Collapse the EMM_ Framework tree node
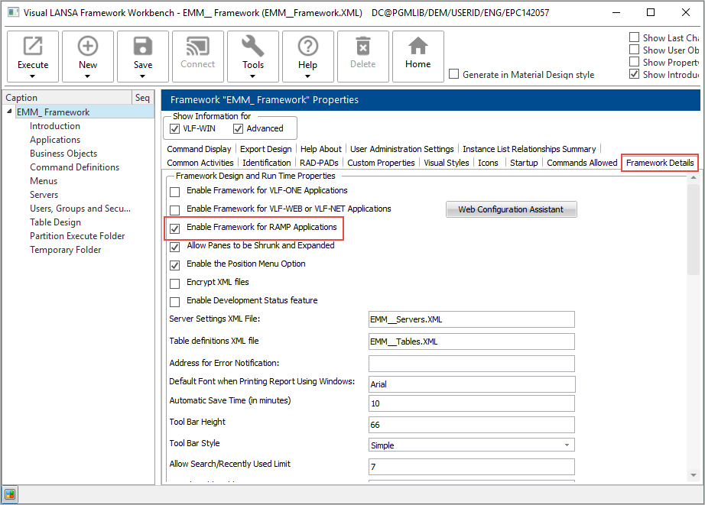The width and height of the screenshot is (705, 505). (x=9, y=112)
